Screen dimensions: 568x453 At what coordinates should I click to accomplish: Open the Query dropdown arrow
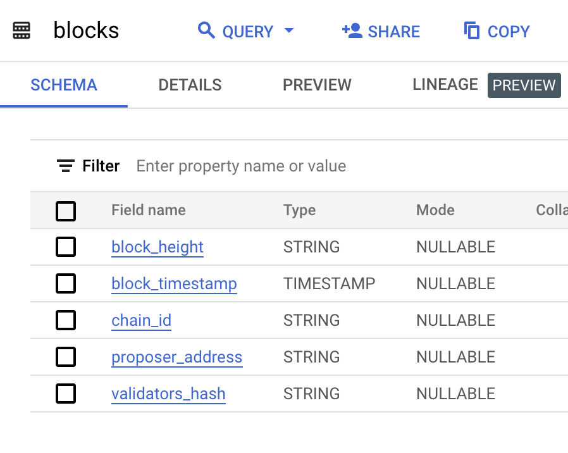[x=289, y=31]
